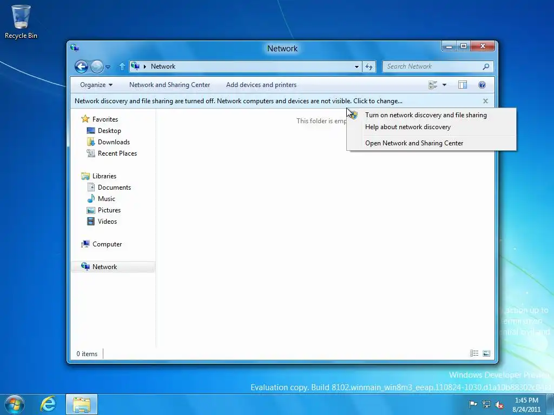
Task: Open the address bar history dropdown
Action: click(357, 66)
